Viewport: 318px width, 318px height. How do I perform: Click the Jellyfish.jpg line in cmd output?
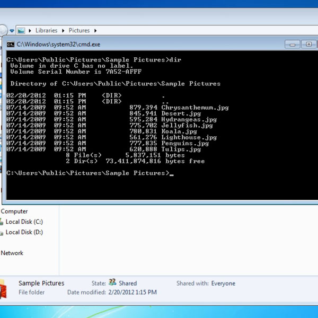[x=110, y=125]
